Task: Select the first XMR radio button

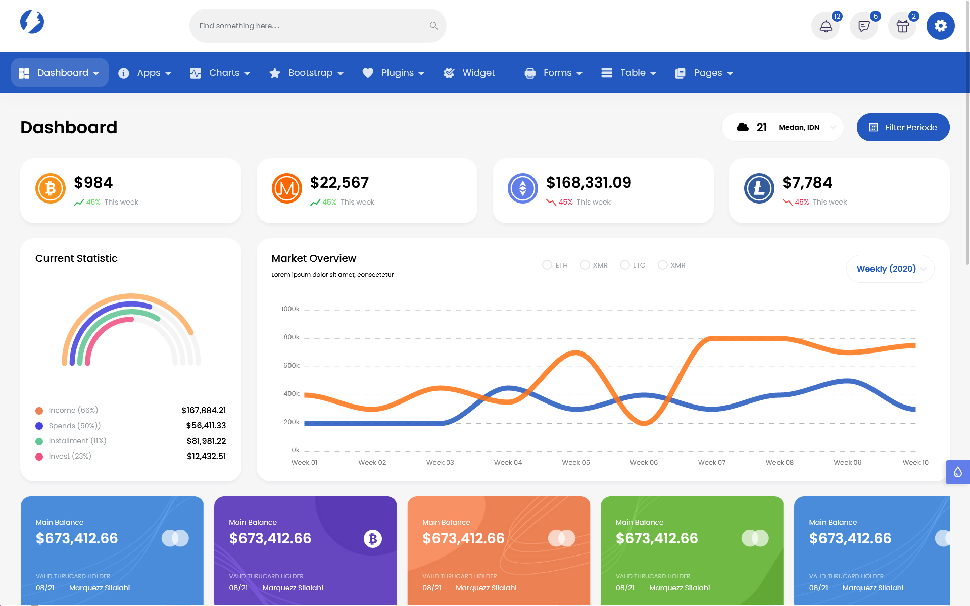Action: 585,265
